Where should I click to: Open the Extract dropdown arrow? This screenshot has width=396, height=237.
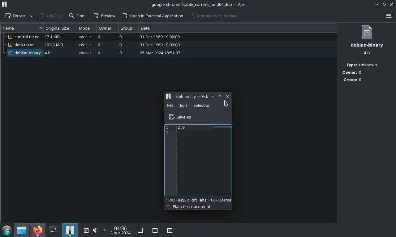pyautogui.click(x=32, y=16)
